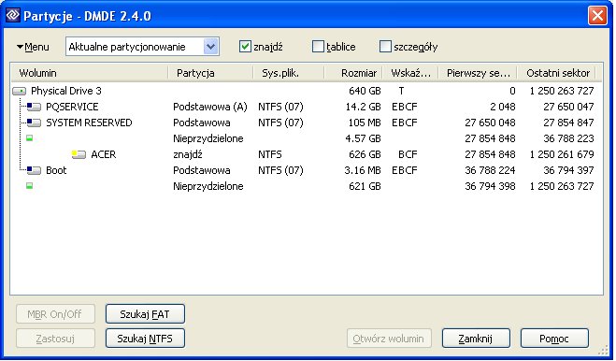Click the yellow ACER found-volume icon
This screenshot has width=616, height=361.
point(79,154)
